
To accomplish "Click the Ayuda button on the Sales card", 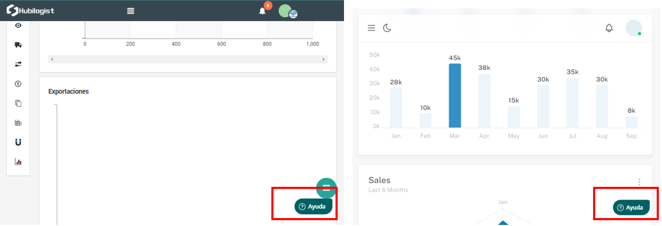I will point(631,207).
